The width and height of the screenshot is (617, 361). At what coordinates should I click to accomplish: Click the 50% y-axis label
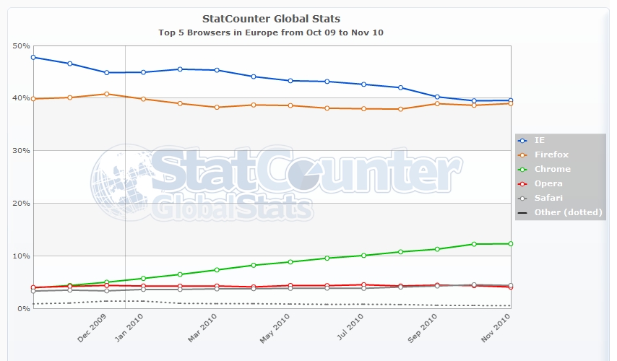pos(20,45)
